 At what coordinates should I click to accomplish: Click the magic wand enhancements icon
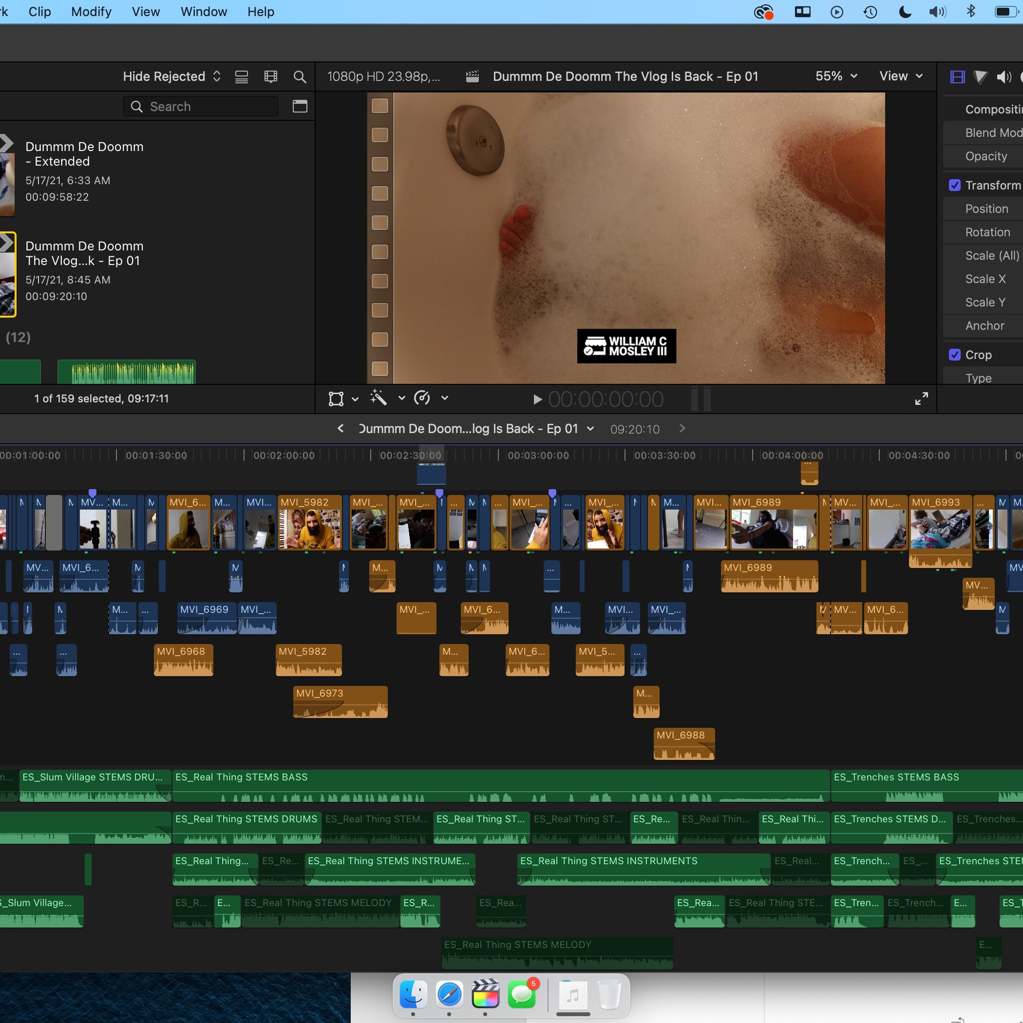tap(378, 398)
